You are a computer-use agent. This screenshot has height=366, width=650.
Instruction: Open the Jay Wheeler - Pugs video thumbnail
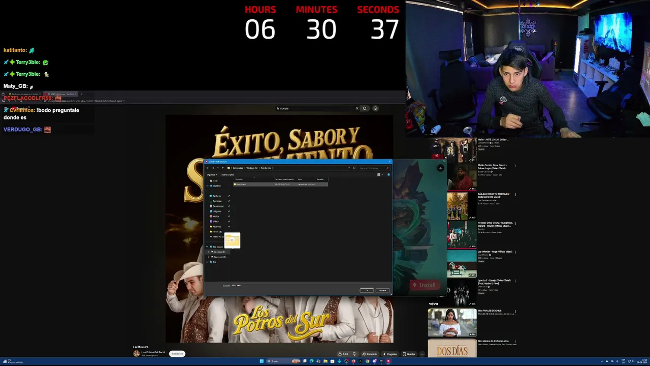[x=462, y=263]
